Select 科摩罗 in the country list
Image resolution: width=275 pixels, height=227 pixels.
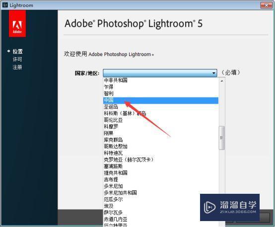pyautogui.click(x=161, y=127)
